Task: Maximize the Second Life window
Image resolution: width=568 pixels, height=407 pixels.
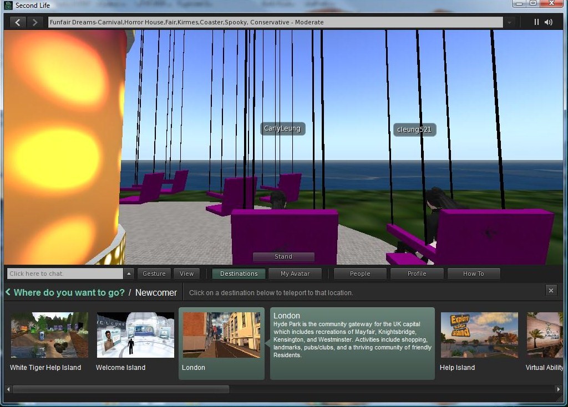Action: 533,3
